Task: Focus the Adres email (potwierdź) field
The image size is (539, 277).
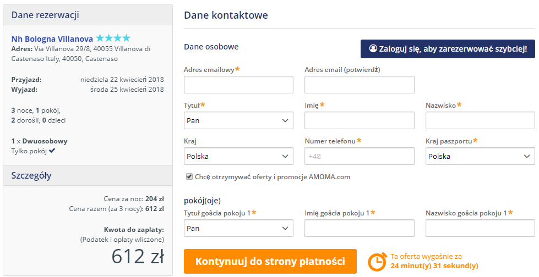Action: click(x=359, y=85)
